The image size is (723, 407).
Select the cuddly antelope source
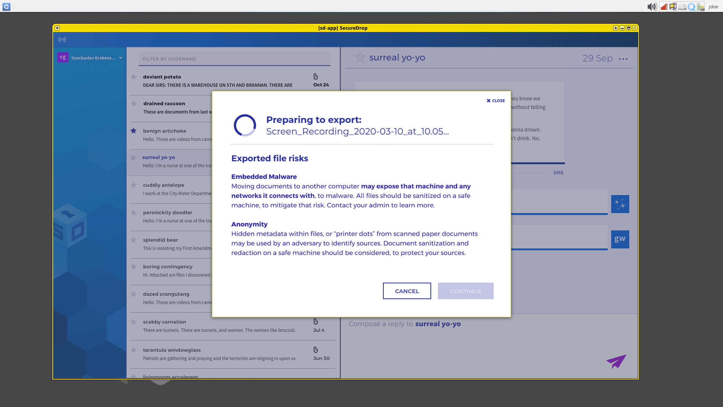(171, 189)
